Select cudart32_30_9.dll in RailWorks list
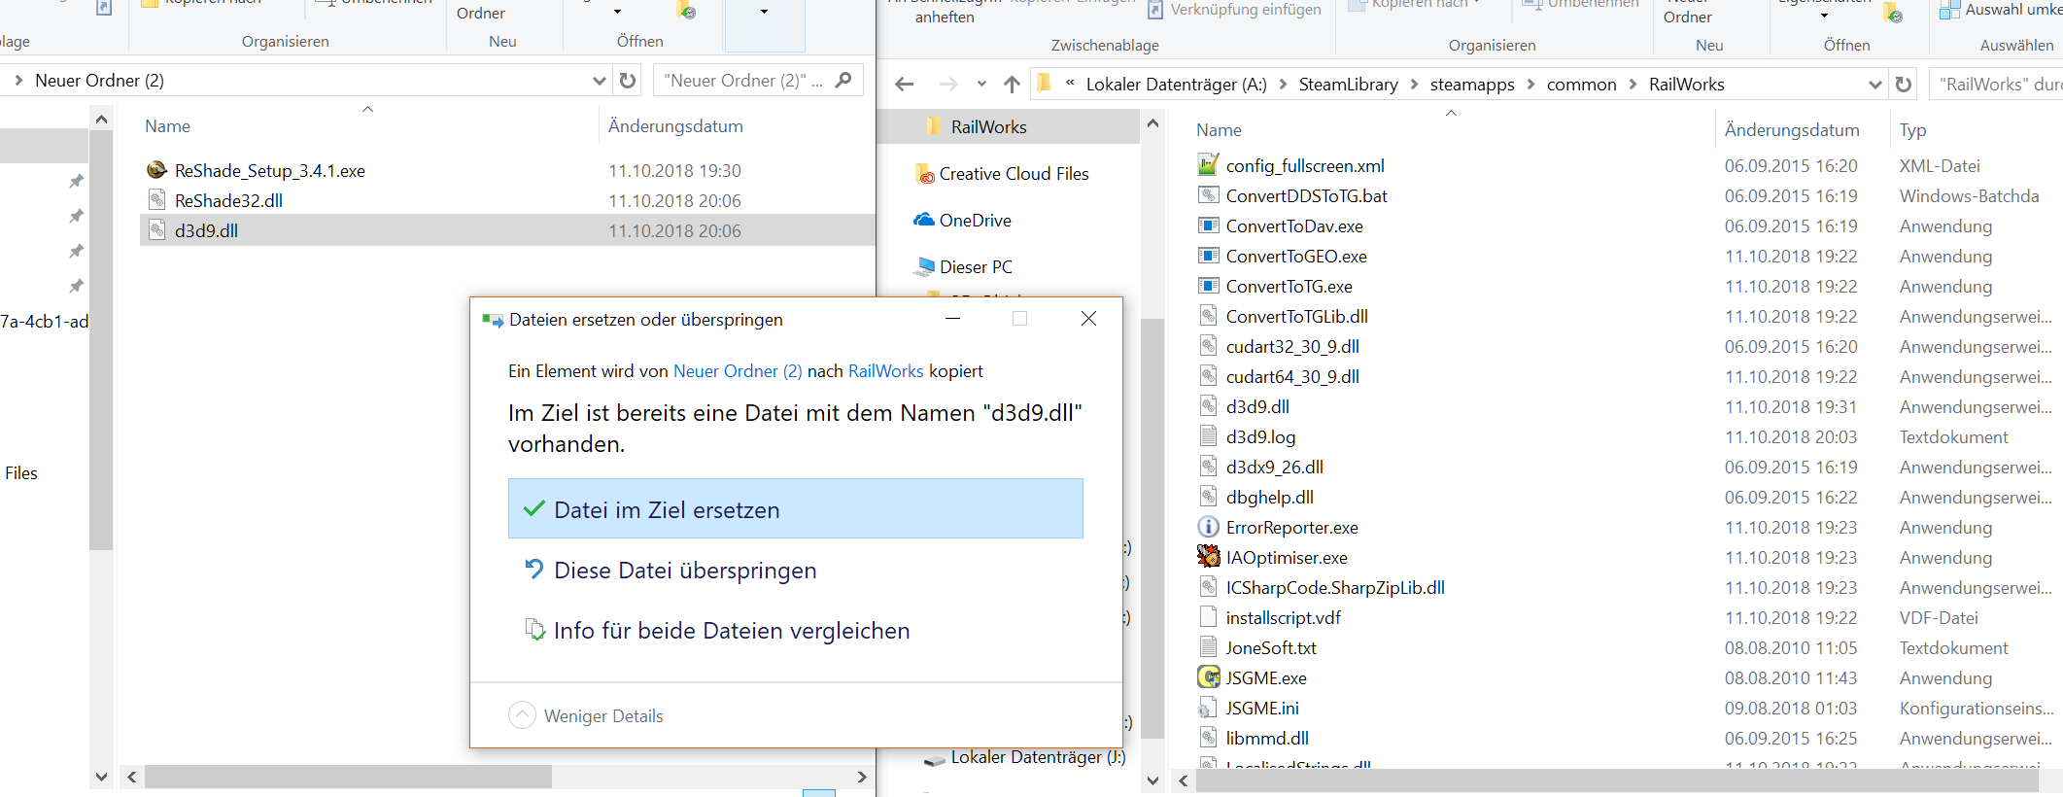This screenshot has height=797, width=2063. click(x=1292, y=346)
